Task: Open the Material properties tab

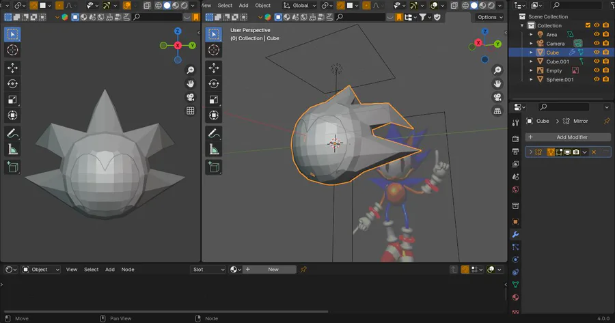Action: 515,297
